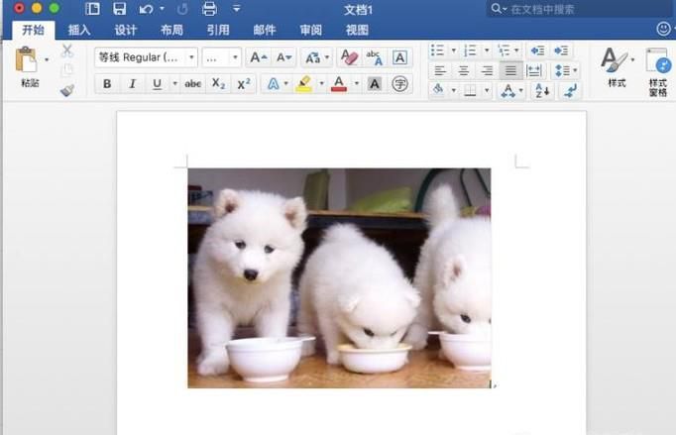Sort text with A-Z icon
The image size is (676, 435).
tap(541, 90)
